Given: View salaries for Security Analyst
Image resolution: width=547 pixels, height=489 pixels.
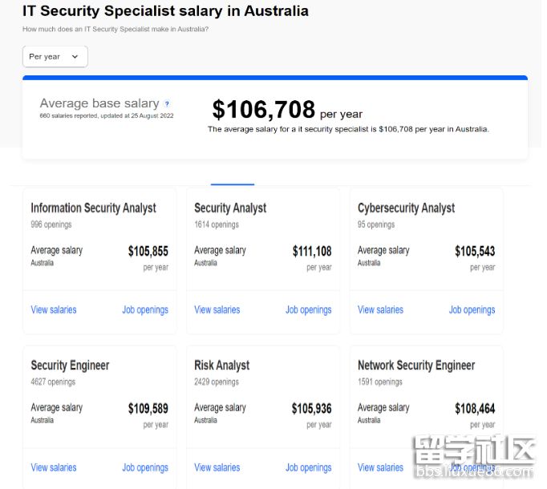Looking at the screenshot, I should [217, 309].
